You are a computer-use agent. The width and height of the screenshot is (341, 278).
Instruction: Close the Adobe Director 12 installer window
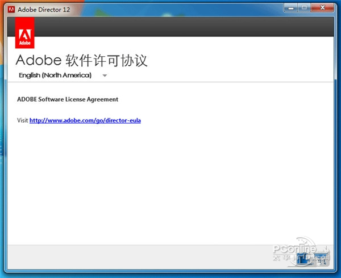[322, 9]
